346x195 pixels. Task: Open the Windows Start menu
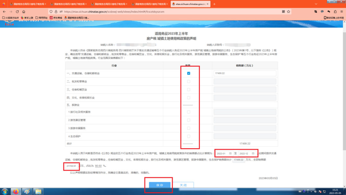tap(5, 191)
